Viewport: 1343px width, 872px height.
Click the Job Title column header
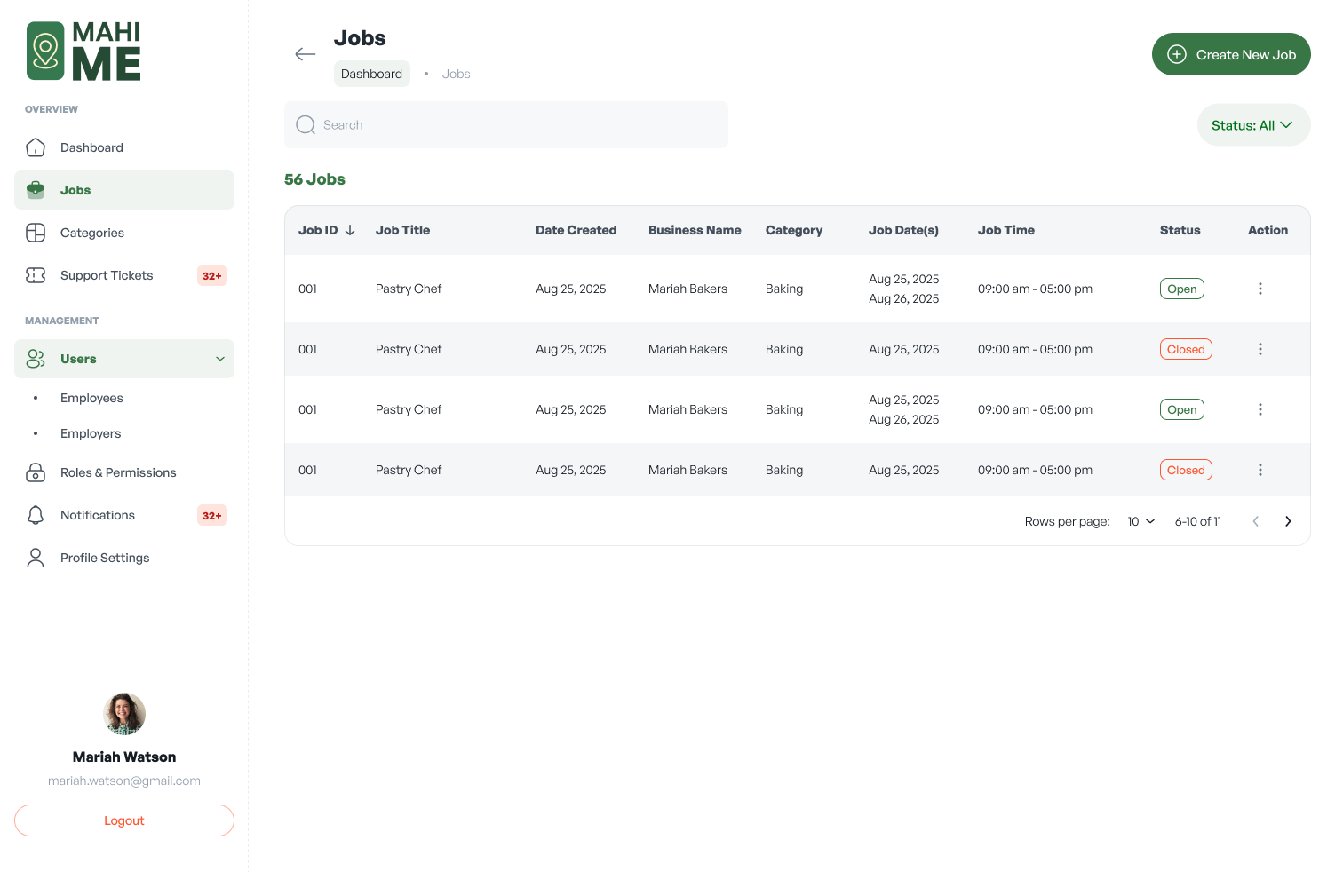(402, 230)
